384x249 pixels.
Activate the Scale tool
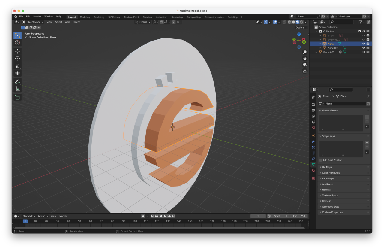(17, 66)
